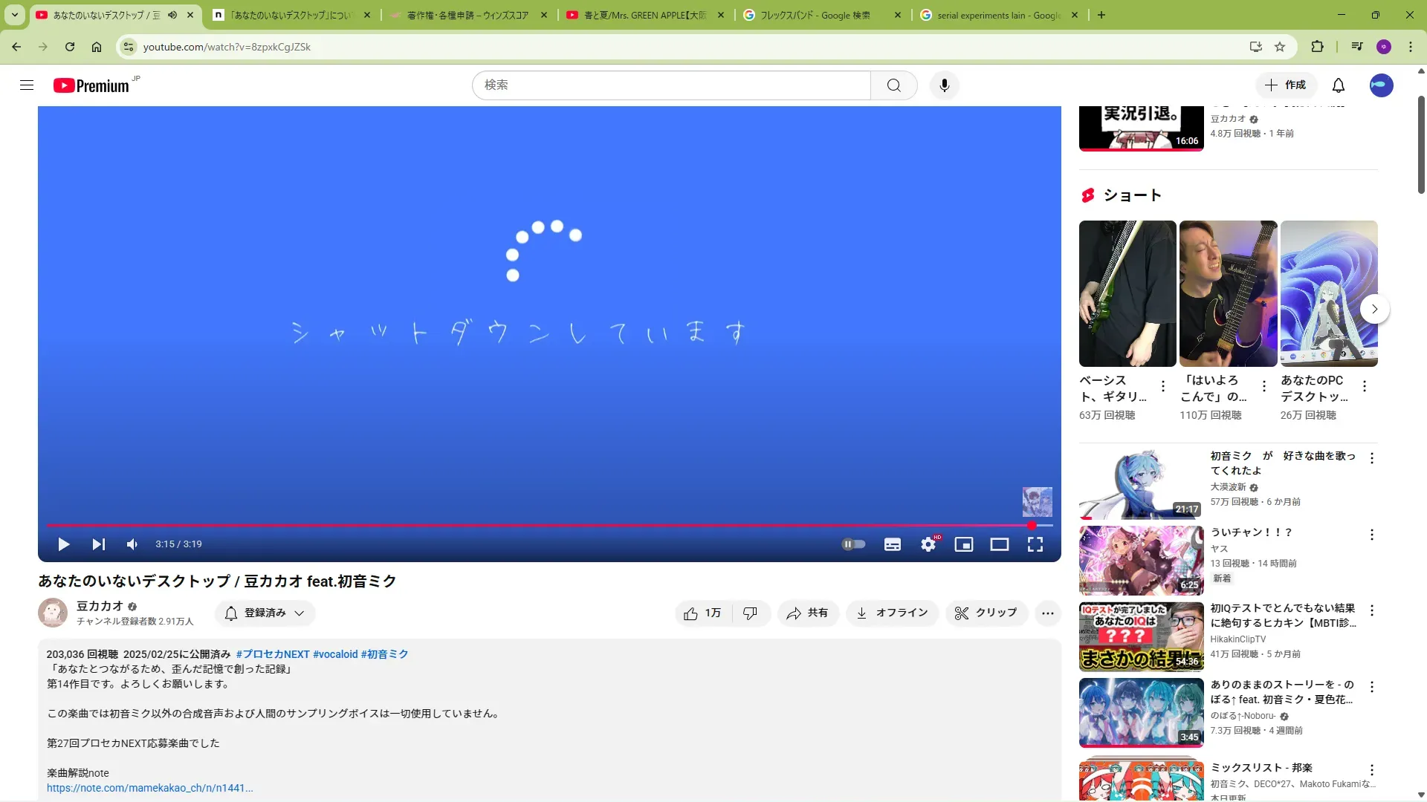Toggle autoplay switch
Screen dimensions: 1427x802
tap(853, 544)
